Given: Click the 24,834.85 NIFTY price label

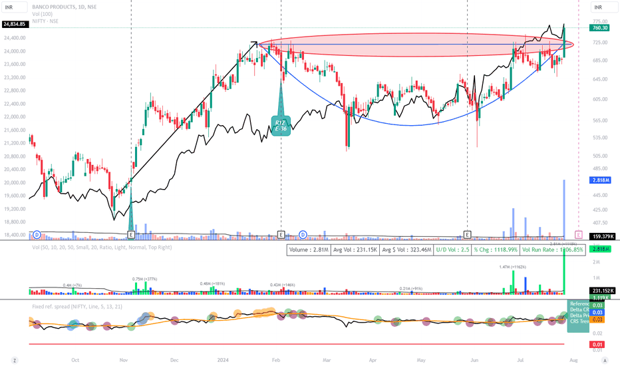Looking at the screenshot, I should [x=14, y=24].
